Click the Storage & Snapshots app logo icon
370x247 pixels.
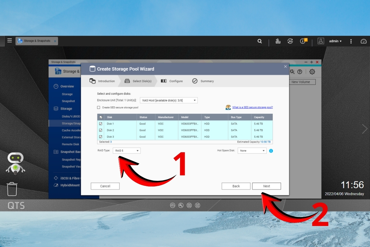[x=58, y=71]
